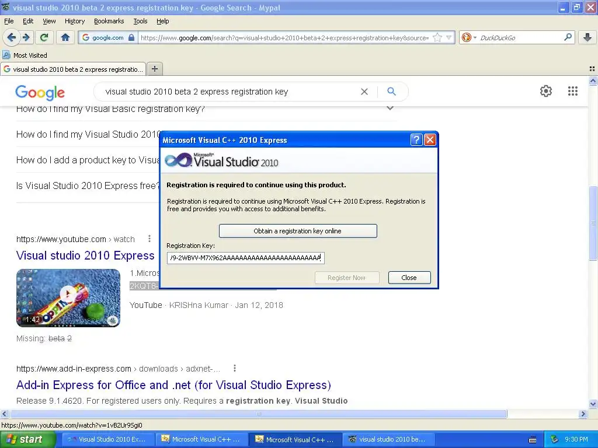Viewport: 598px width, 448px height.
Task: Switch to first 'Microsoft Visual C++' taskbar item
Action: pos(201,439)
